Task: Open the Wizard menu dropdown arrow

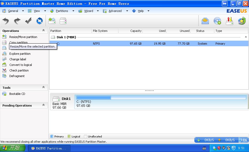Action: [98, 11]
